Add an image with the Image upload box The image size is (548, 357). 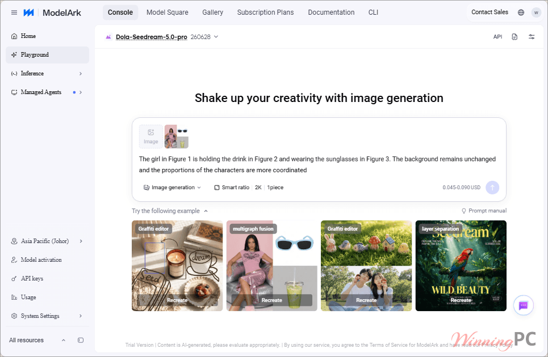coord(150,137)
